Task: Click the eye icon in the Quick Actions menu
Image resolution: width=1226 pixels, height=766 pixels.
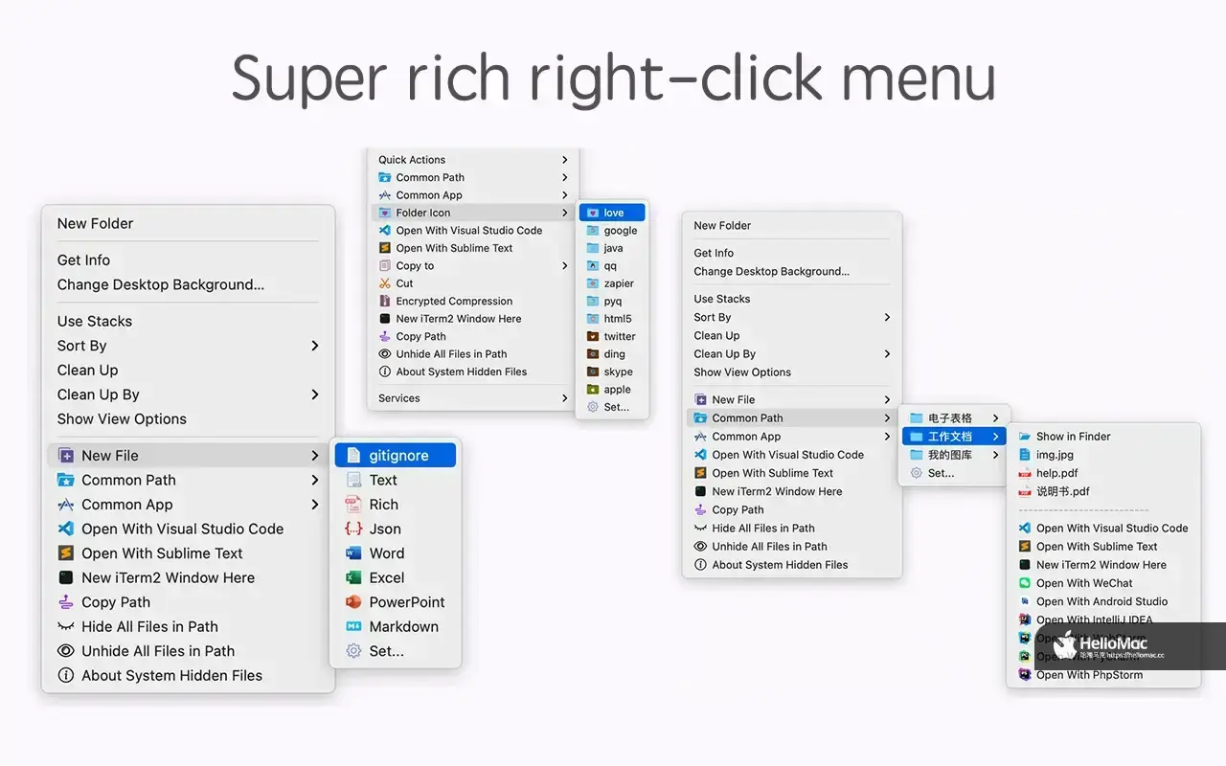Action: pos(385,354)
